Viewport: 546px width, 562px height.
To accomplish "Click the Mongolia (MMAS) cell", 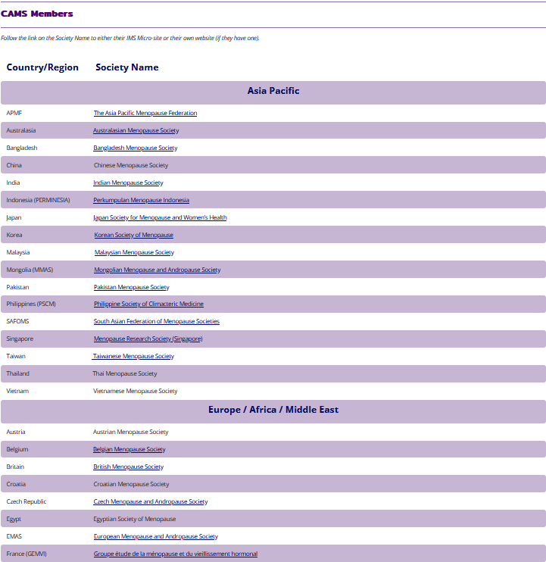I will tap(30, 270).
